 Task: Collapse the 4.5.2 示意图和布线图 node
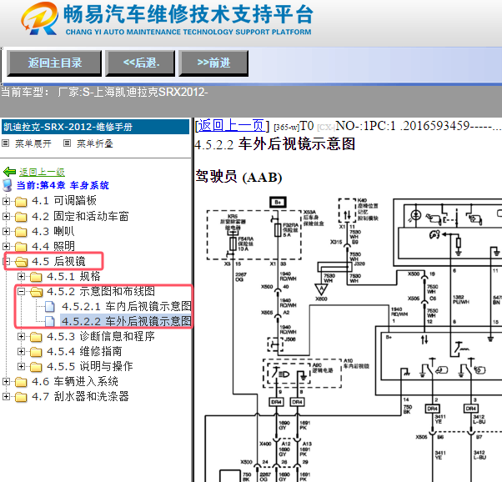pyautogui.click(x=21, y=291)
